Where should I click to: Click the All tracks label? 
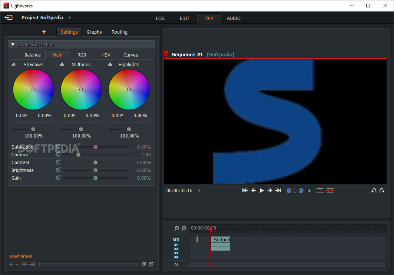click(176, 265)
